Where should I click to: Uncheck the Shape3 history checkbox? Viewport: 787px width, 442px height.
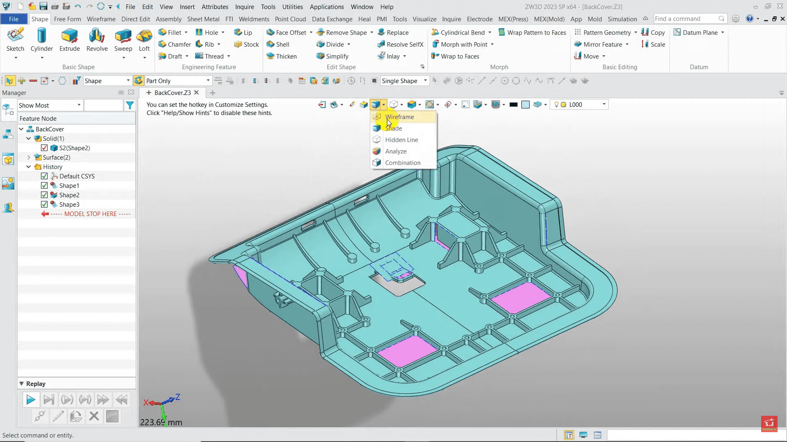tap(44, 205)
